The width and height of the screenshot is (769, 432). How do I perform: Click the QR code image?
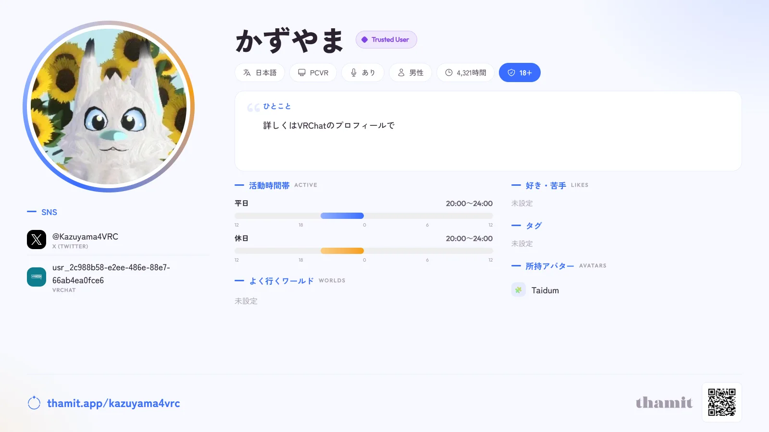click(722, 402)
